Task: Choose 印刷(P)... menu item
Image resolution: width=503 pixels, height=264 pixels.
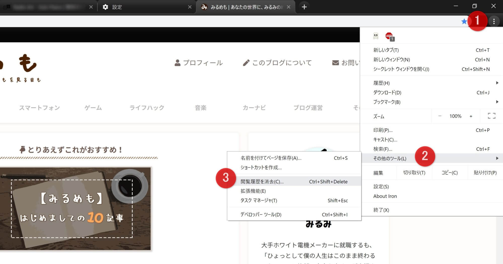Action: pyautogui.click(x=431, y=130)
